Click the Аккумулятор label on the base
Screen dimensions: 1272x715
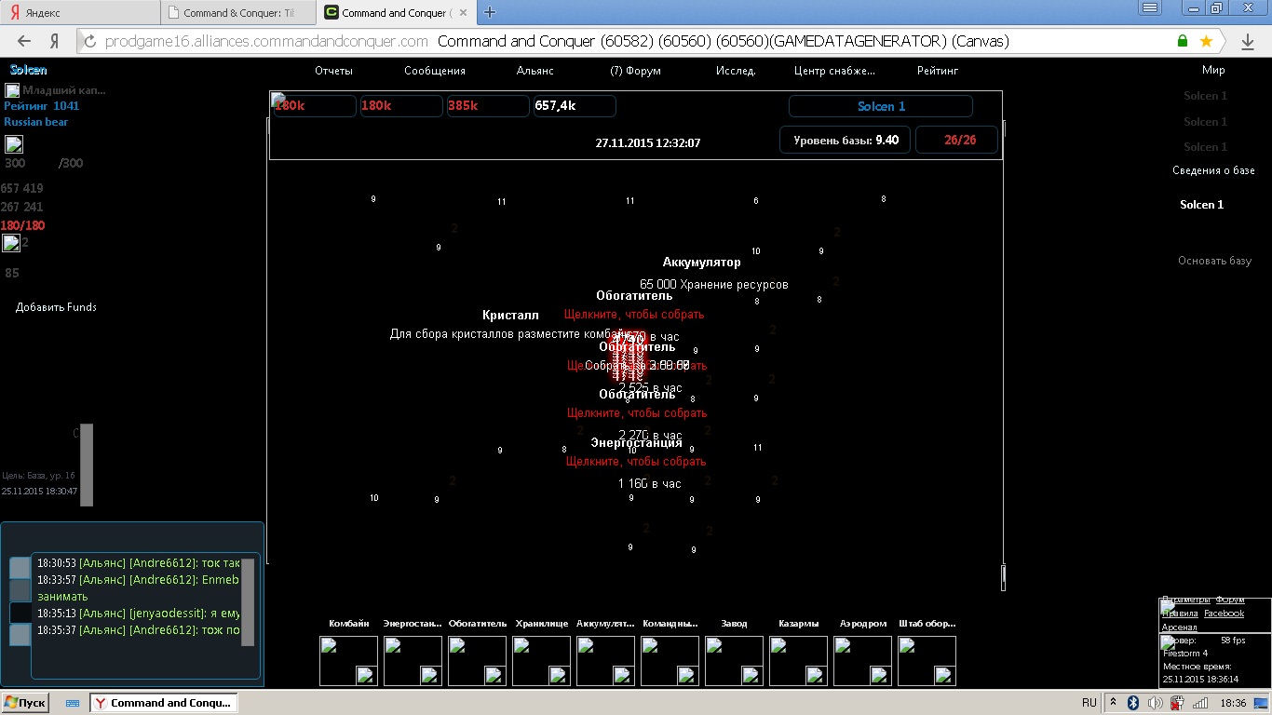[702, 263]
